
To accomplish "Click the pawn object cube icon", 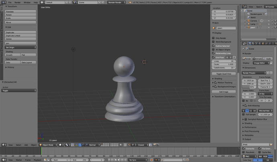I will pyautogui.click(x=214, y=28).
